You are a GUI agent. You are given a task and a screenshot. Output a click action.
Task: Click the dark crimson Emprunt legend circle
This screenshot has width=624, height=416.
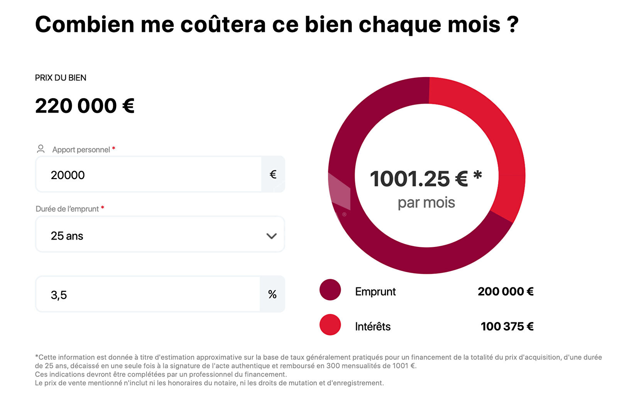coord(330,290)
